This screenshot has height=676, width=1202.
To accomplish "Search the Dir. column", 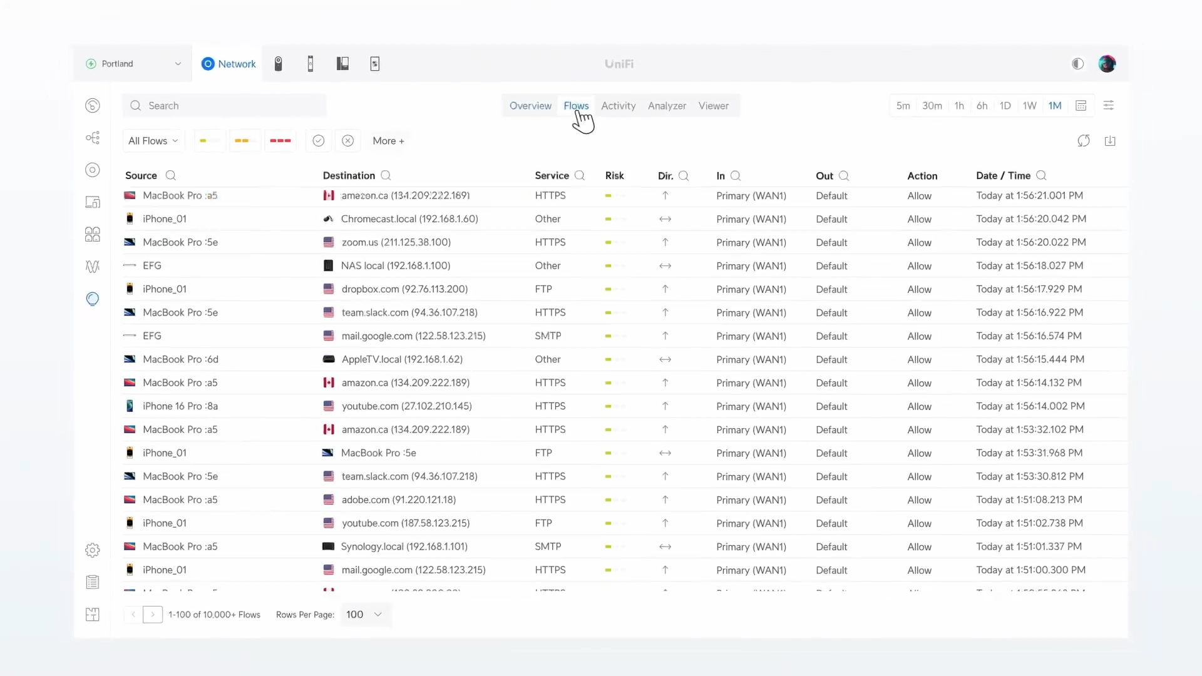I will tap(684, 176).
